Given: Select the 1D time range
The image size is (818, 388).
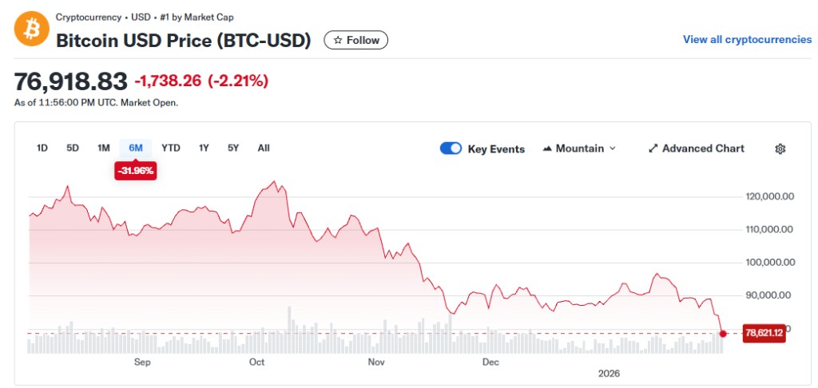Looking at the screenshot, I should coord(43,148).
